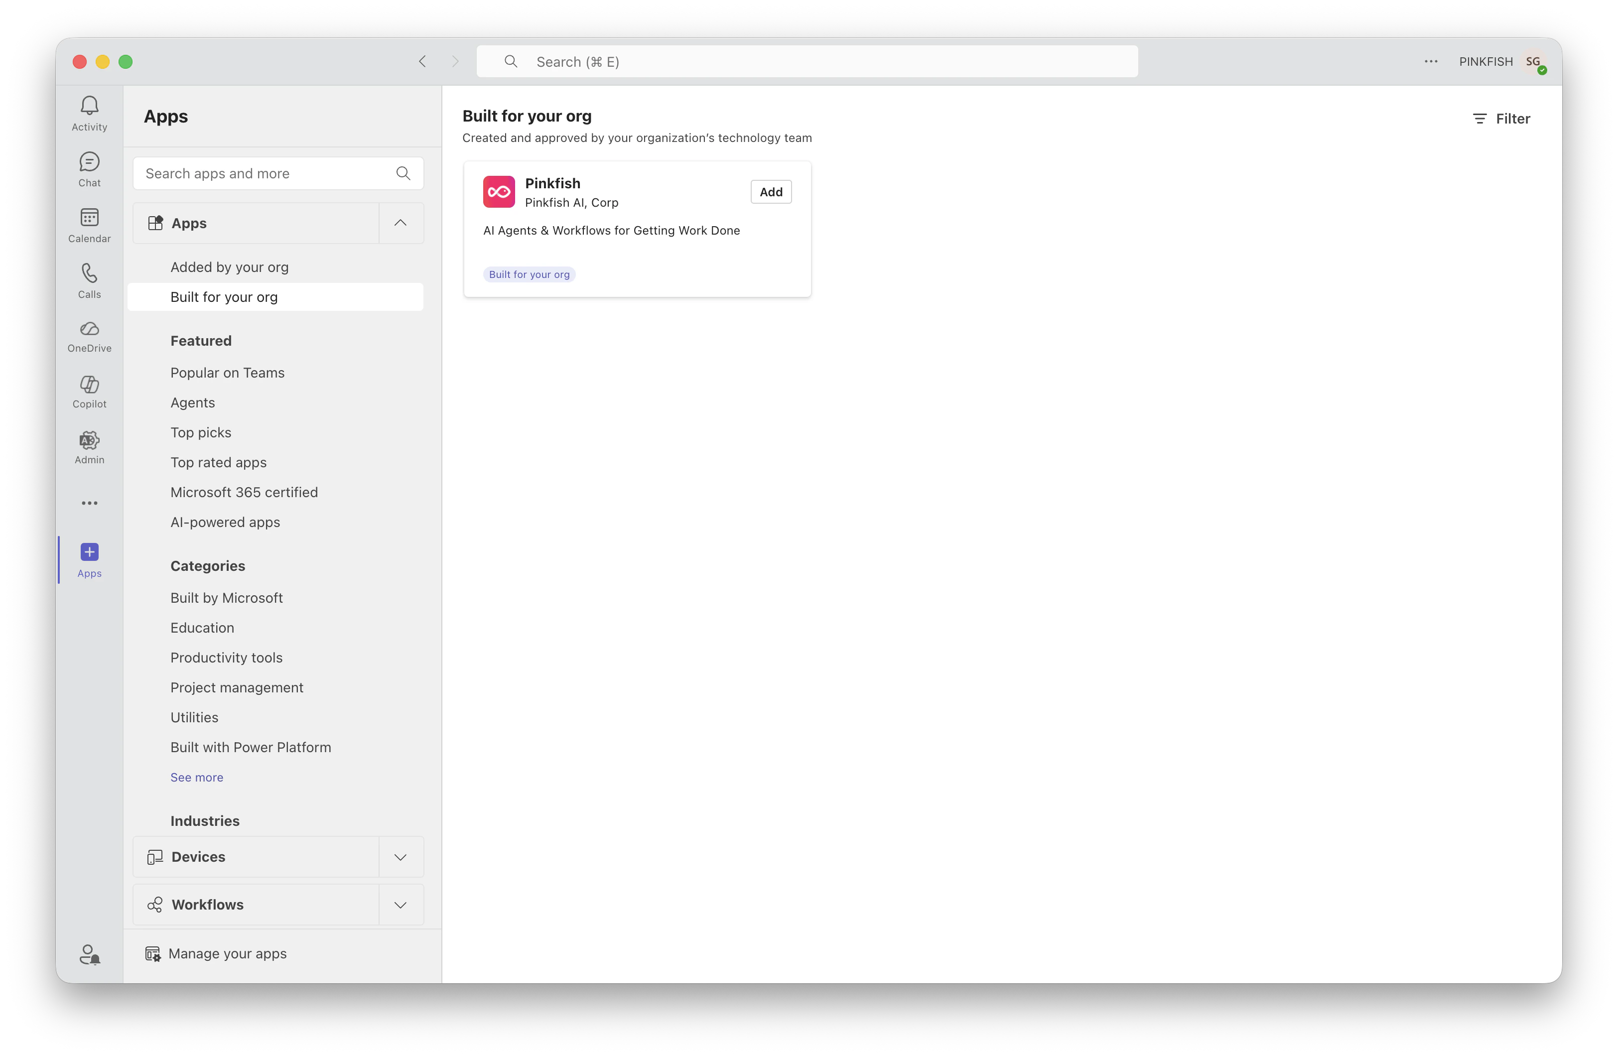Screen dimensions: 1618x1057
Task: Click the ellipsis for more sidebar apps
Action: (x=89, y=503)
